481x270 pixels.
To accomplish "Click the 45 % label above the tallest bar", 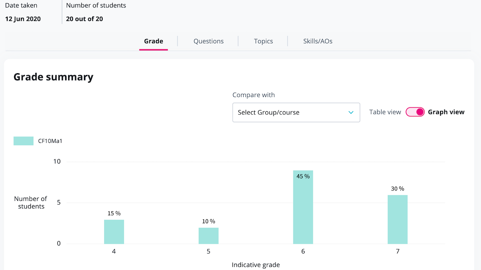I will click(x=303, y=176).
